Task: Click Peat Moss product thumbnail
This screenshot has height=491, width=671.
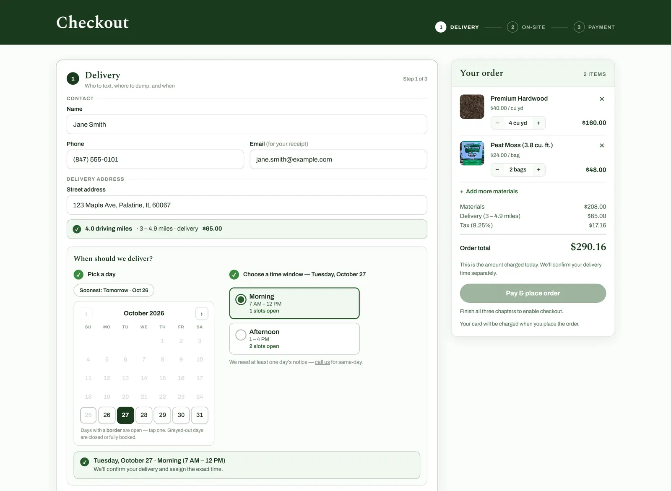Action: [x=472, y=153]
